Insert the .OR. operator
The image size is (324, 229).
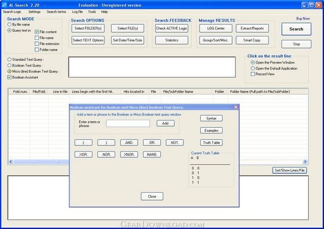152,143
